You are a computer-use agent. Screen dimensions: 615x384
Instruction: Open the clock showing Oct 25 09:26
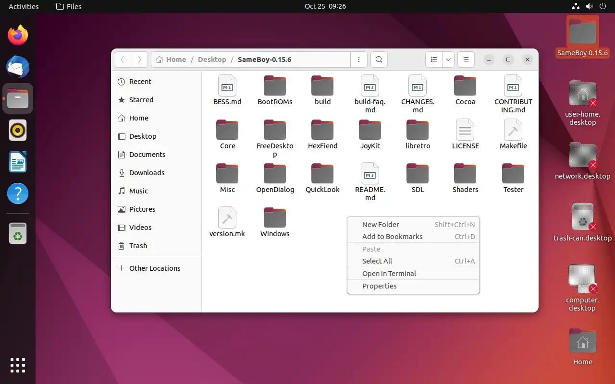325,6
